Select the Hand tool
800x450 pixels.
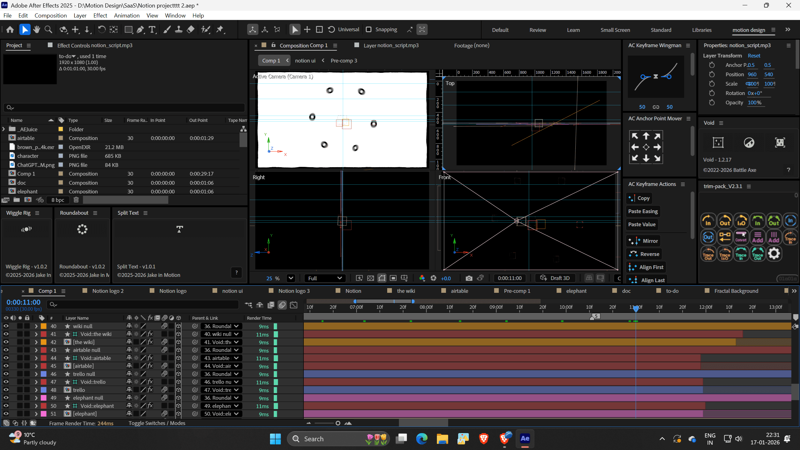[x=37, y=29]
